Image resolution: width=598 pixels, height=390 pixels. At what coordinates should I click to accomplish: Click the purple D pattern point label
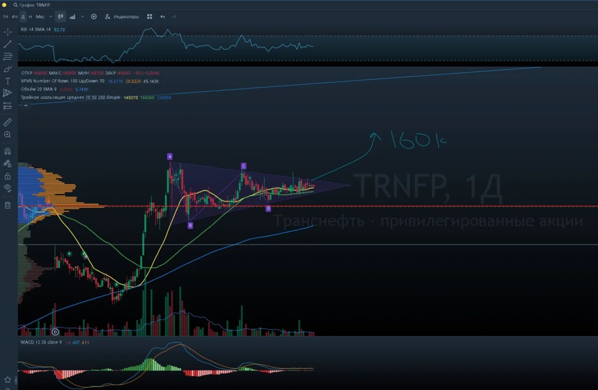268,209
